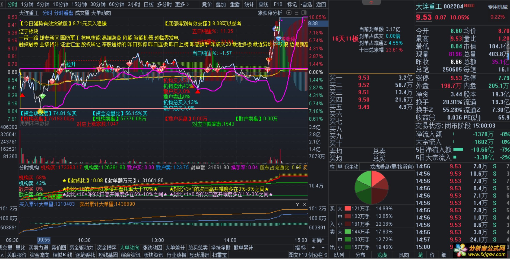Click the pie chart in 龙虎看盘 panel
The width and height of the screenshot is (510, 259).
pos(371,187)
